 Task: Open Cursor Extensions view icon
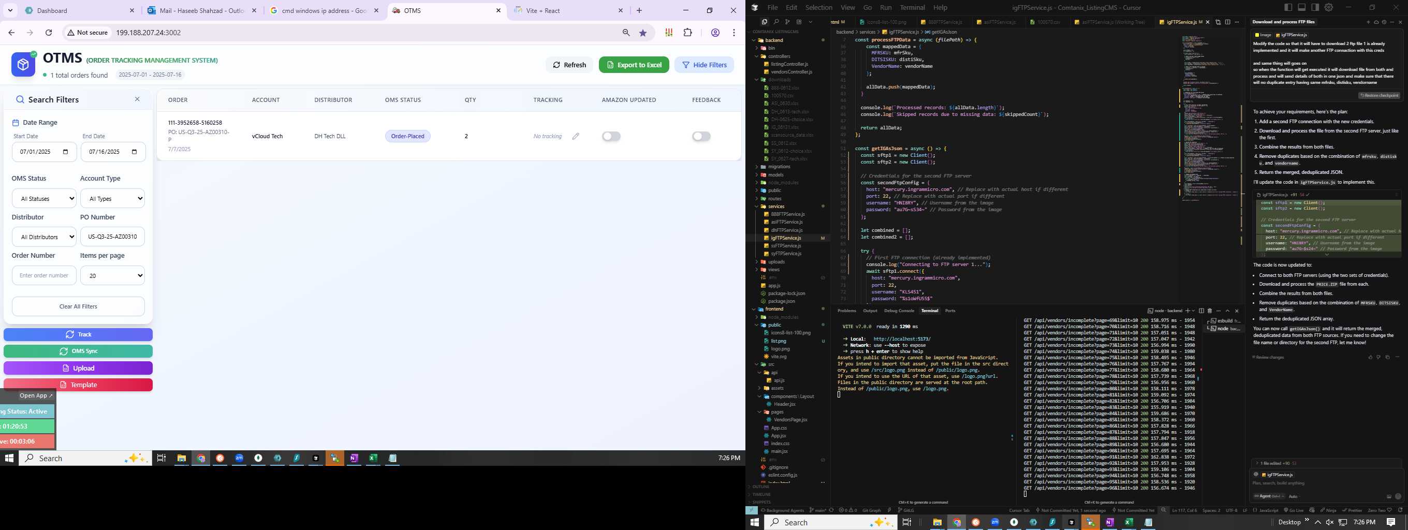pos(799,22)
